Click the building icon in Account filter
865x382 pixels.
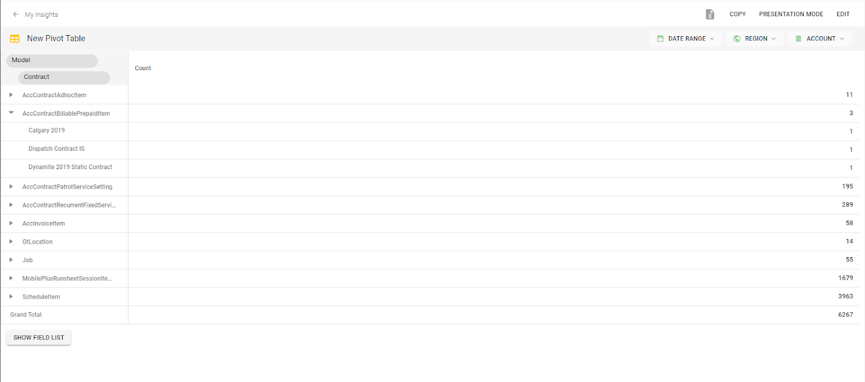pyautogui.click(x=799, y=38)
